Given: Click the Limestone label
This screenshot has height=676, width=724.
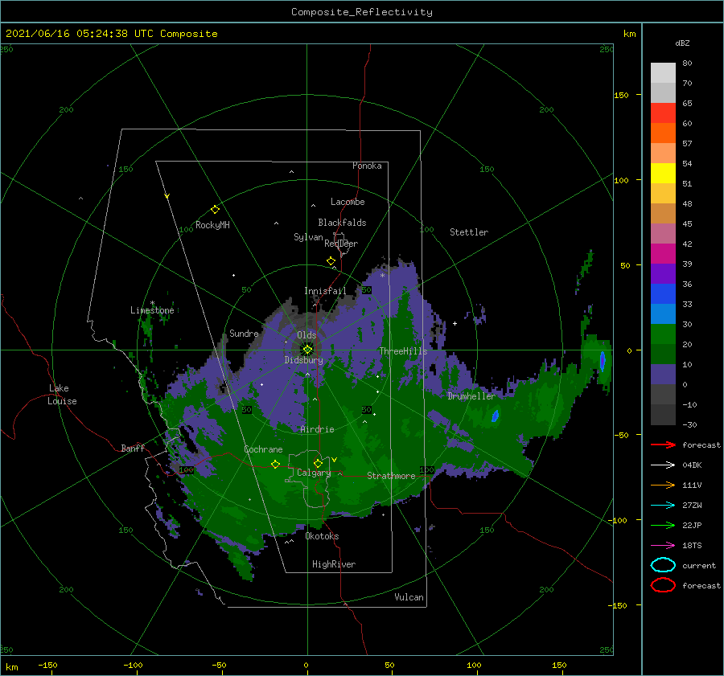Looking at the screenshot, I should tap(152, 310).
